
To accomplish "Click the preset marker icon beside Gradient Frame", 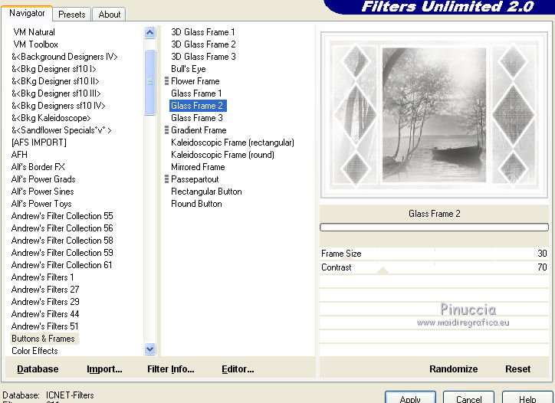I will coord(166,129).
